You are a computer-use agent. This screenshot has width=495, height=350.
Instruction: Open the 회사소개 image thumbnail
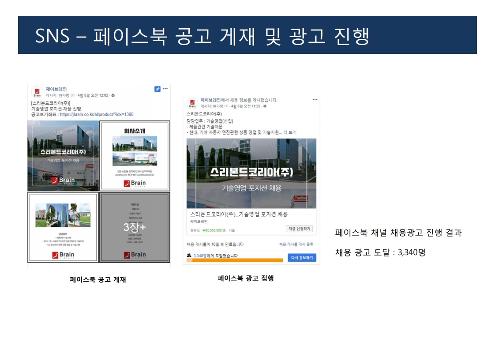coord(135,156)
